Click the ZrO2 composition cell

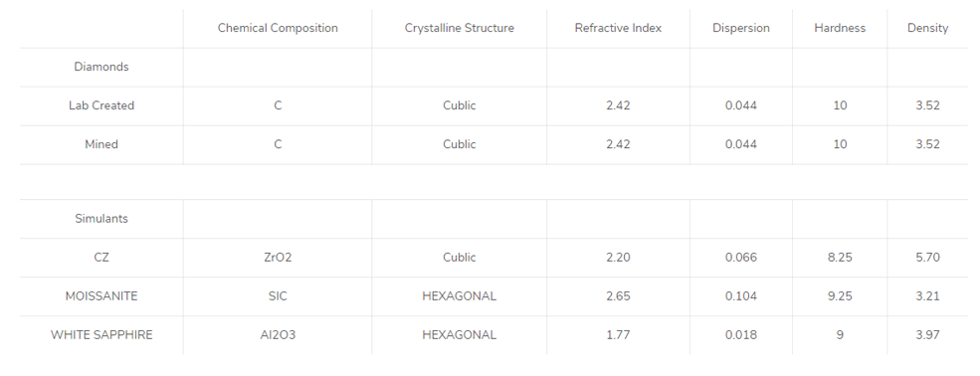click(278, 258)
